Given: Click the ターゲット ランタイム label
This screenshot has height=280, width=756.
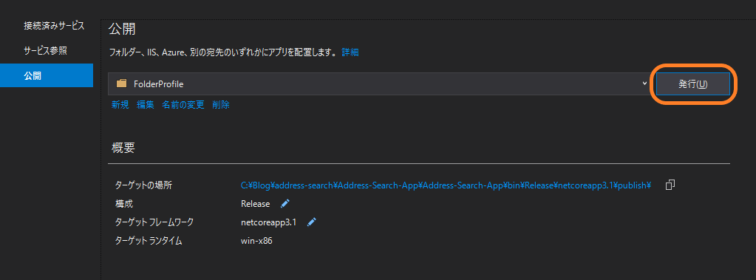Looking at the screenshot, I should pos(149,241).
